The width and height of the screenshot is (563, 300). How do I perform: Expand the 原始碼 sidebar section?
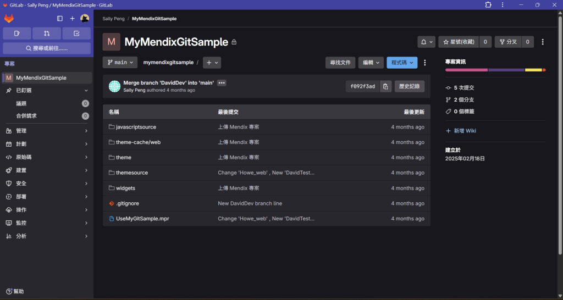[47, 157]
